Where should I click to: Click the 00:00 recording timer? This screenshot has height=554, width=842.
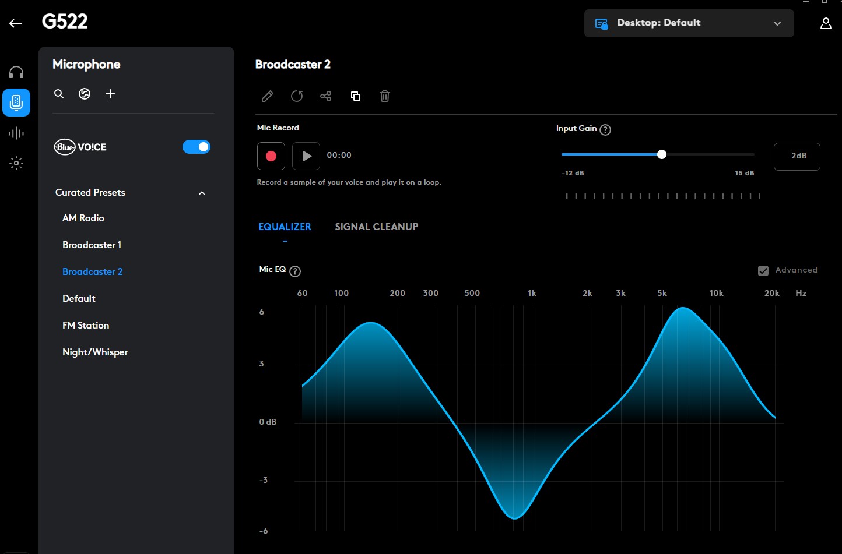[339, 155]
